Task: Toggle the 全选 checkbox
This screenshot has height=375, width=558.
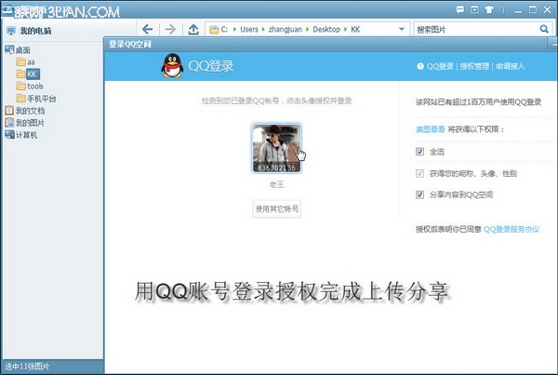Action: [420, 152]
